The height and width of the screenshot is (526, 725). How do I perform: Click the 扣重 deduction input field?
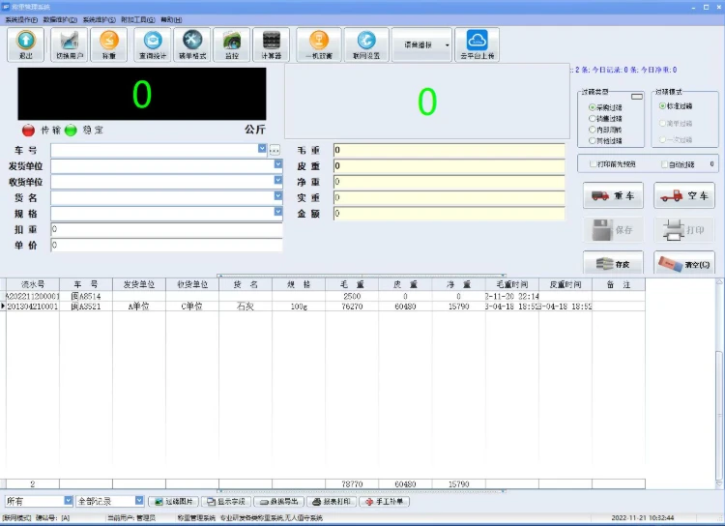166,229
